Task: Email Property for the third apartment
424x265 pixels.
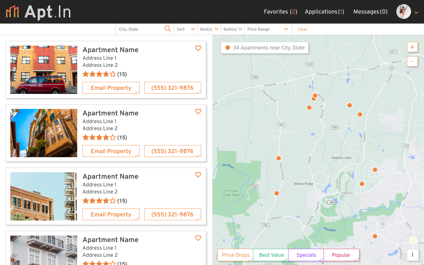Action: click(111, 214)
